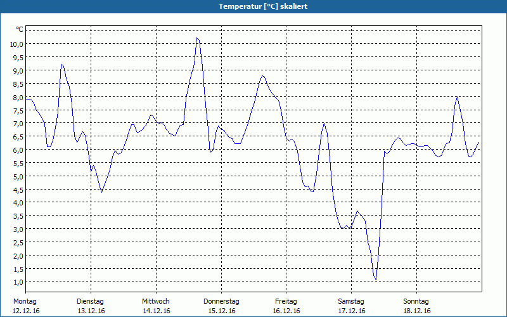Select the Donnerstag 15.12.16 axis label
507x317 pixels.
click(221, 306)
